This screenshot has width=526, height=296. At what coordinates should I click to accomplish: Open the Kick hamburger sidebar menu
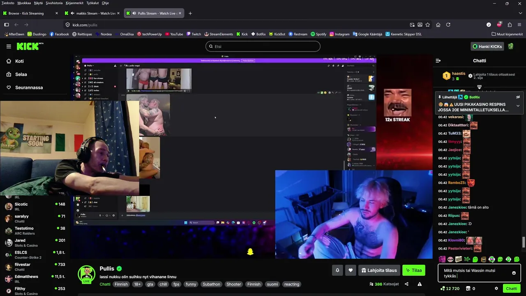click(9, 46)
